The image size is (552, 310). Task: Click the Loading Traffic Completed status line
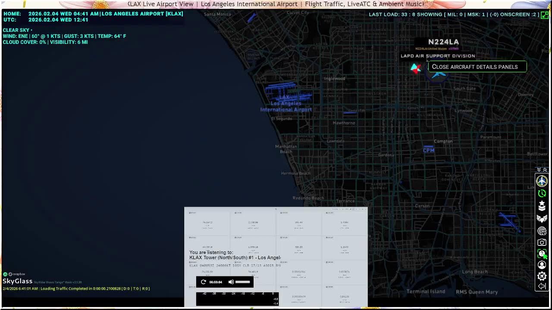[x=76, y=288]
